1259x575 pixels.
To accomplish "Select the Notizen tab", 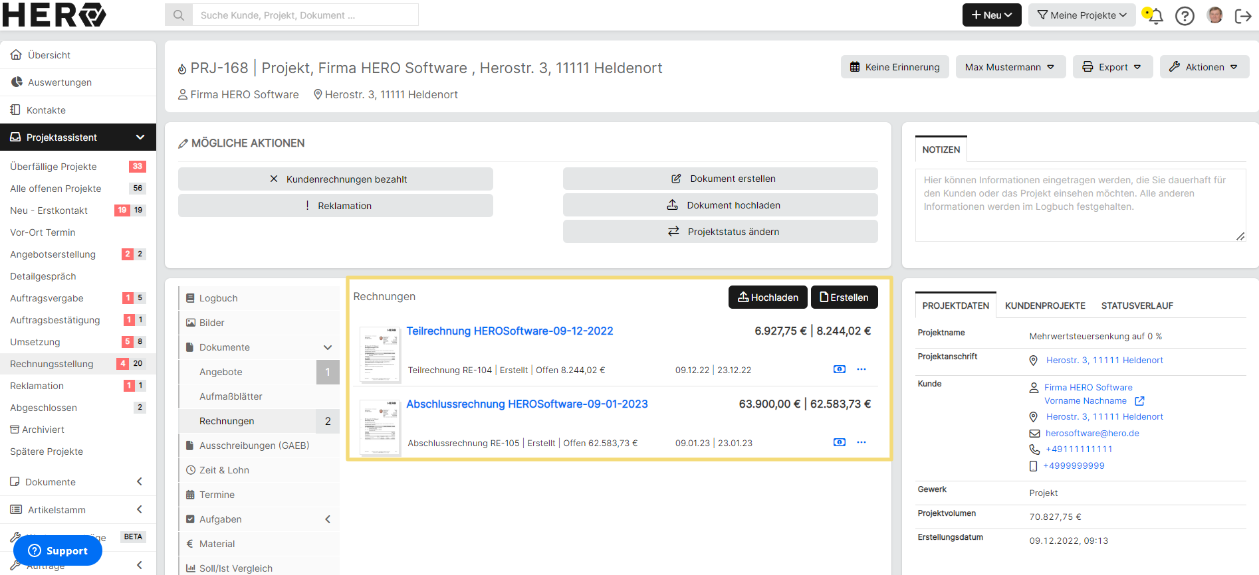I will tap(941, 149).
